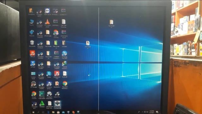Launch VLC media player from desktop
This screenshot has width=202, height=114.
[x=47, y=23]
